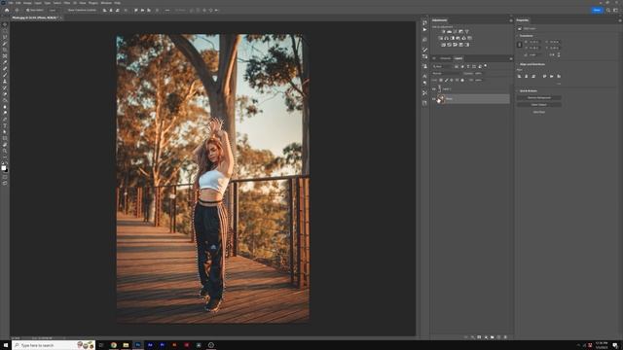This screenshot has width=623, height=350.
Task: Add a Vibrance adjustment
Action: [467, 31]
